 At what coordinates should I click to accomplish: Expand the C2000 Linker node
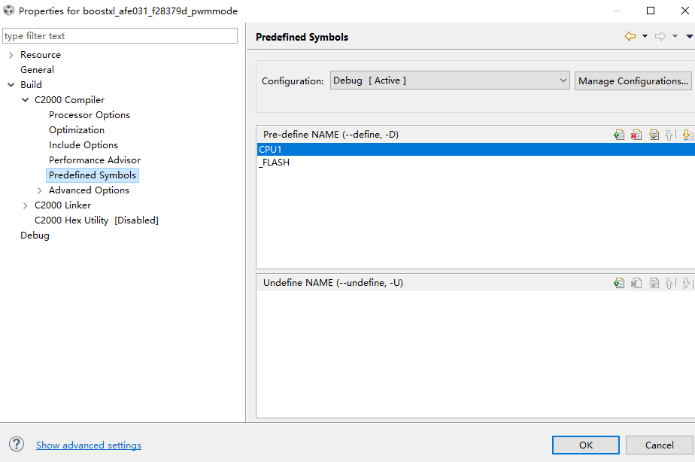click(x=26, y=205)
